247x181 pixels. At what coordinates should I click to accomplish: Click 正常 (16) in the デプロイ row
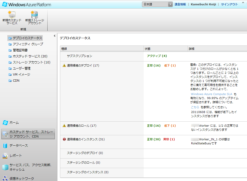pyautogui.click(x=154, y=65)
